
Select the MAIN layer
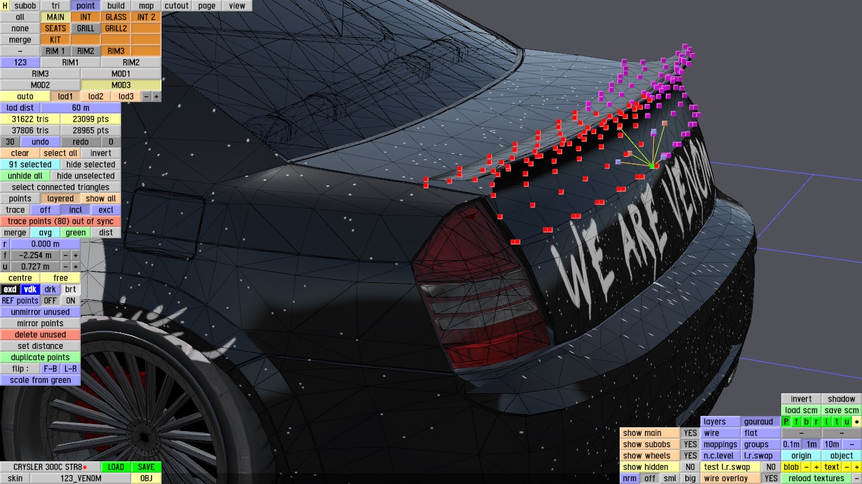56,17
